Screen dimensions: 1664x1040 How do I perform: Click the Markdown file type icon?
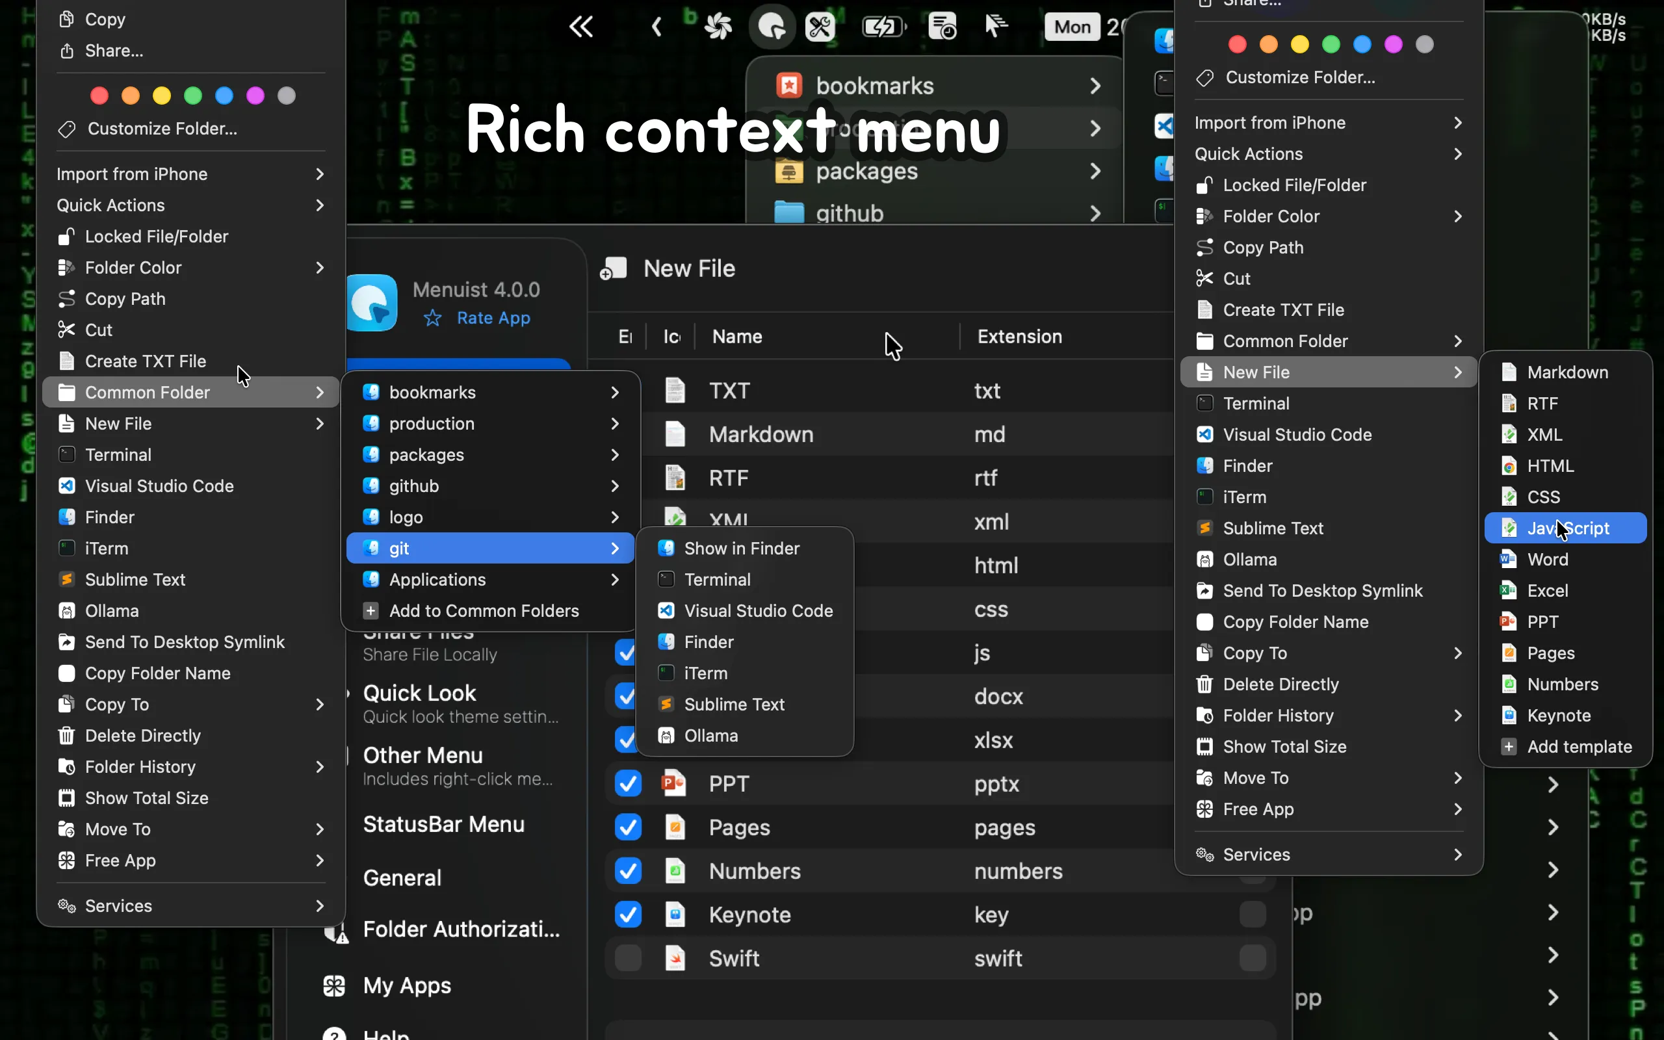click(675, 434)
